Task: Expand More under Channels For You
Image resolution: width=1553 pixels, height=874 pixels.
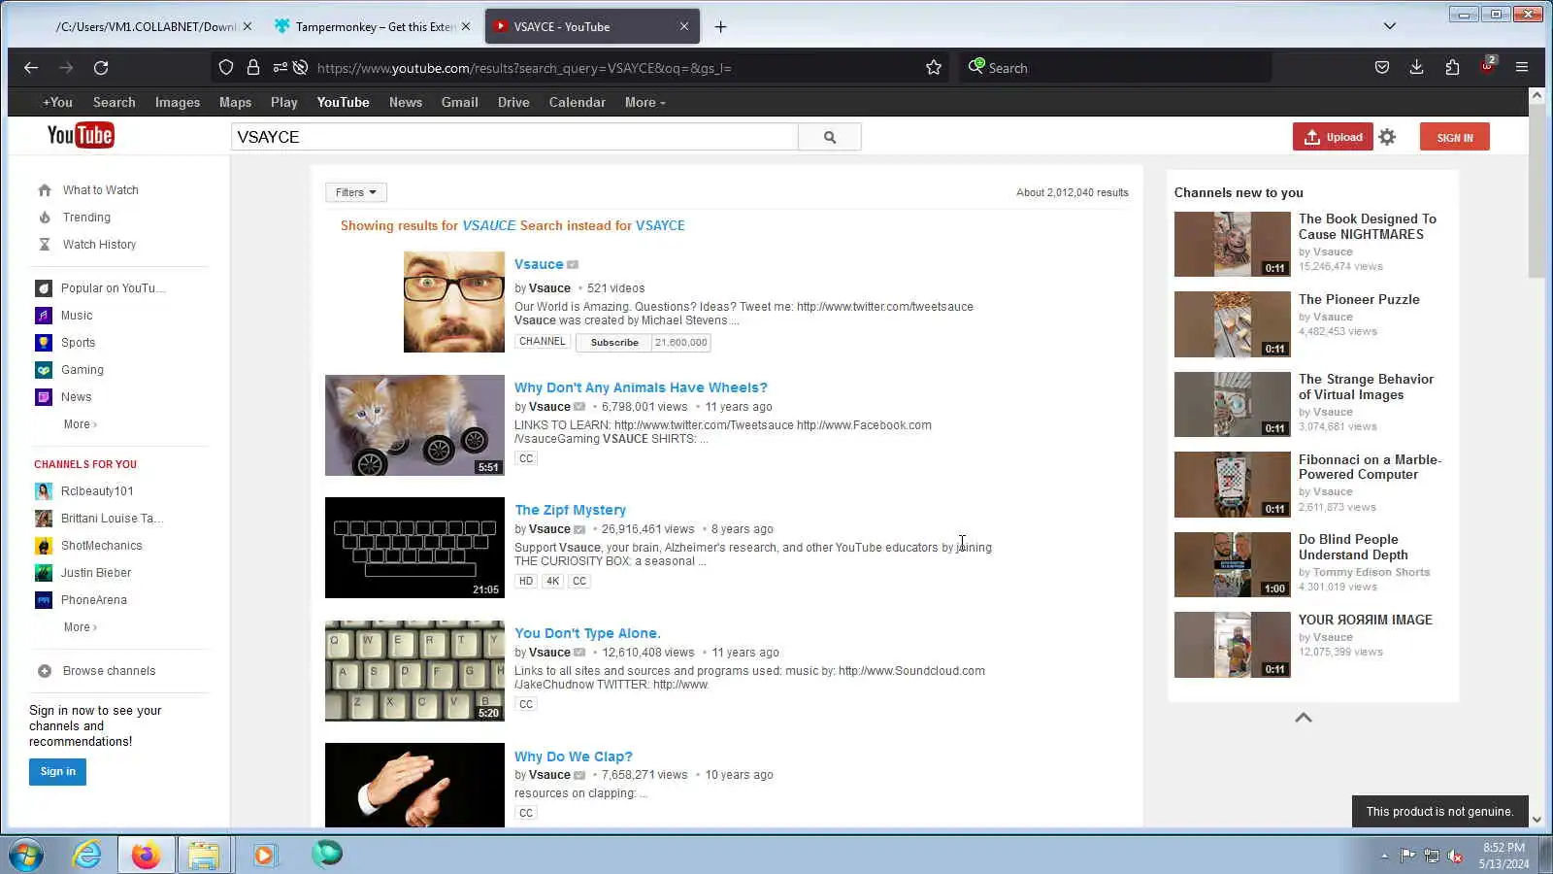Action: click(x=80, y=627)
